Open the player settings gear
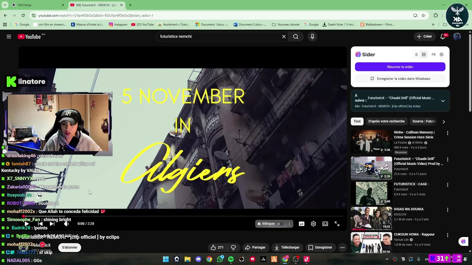The image size is (472, 265). (313, 224)
